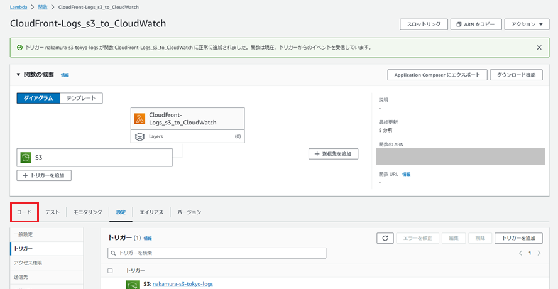
Task: Open 情報 link next to 関数の概要
Action: pyautogui.click(x=65, y=75)
